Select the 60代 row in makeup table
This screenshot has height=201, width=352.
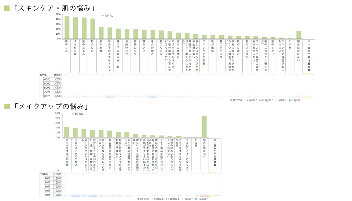pyautogui.click(x=47, y=186)
